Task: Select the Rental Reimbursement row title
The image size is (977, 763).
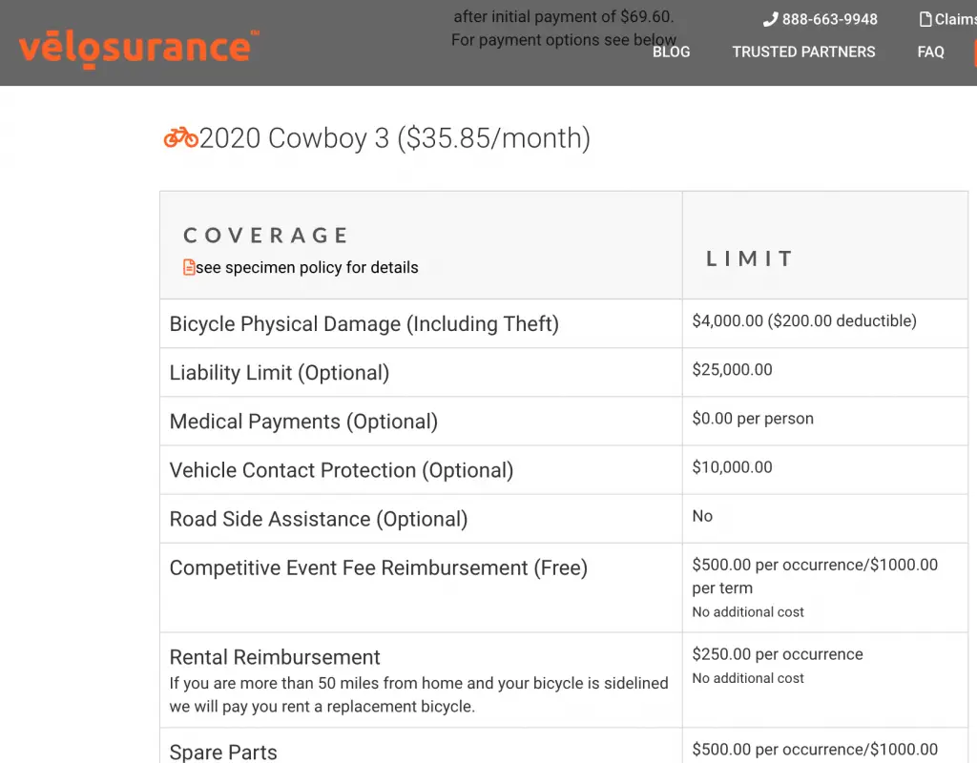Action: coord(275,657)
